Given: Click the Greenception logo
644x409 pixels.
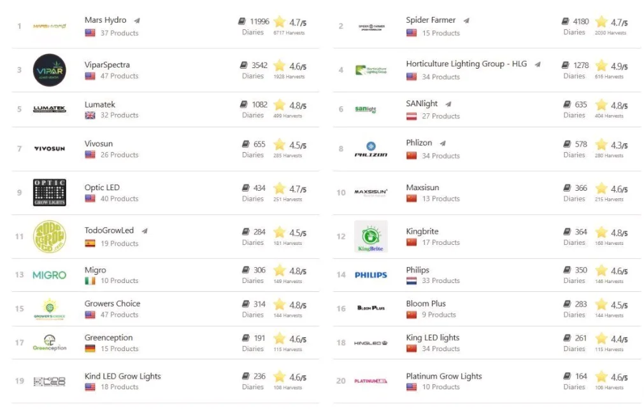Looking at the screenshot, I should [x=49, y=343].
